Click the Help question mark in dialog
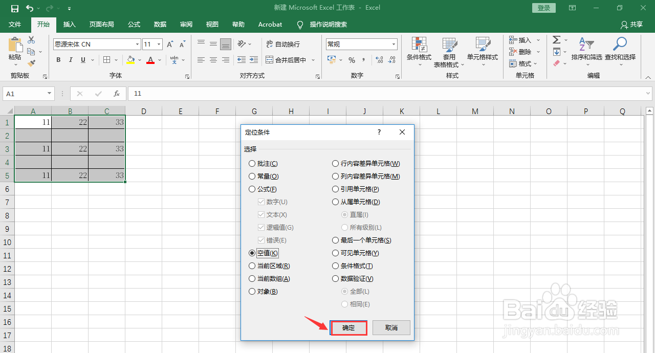Screen dimensions: 655x353 (379, 132)
